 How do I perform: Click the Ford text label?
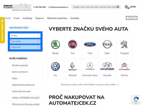tap(90, 53)
